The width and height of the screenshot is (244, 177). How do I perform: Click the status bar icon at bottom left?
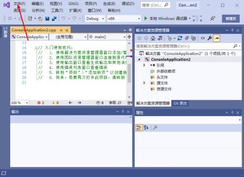(x=4, y=173)
